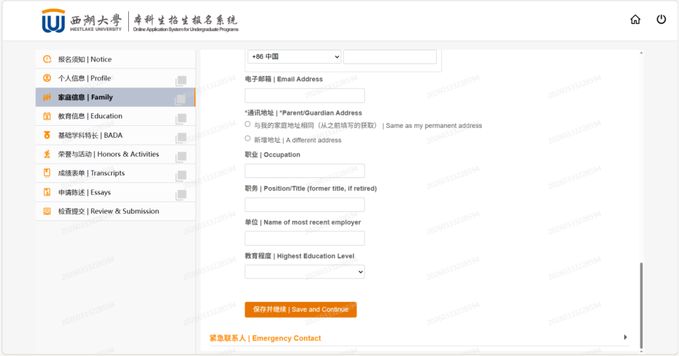Screen dimensions: 679x356
Task: Open the 报名须知 | Notice menu item
Action: coord(116,59)
